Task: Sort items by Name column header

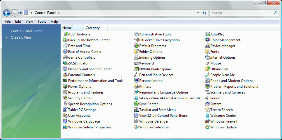Action: (72, 28)
